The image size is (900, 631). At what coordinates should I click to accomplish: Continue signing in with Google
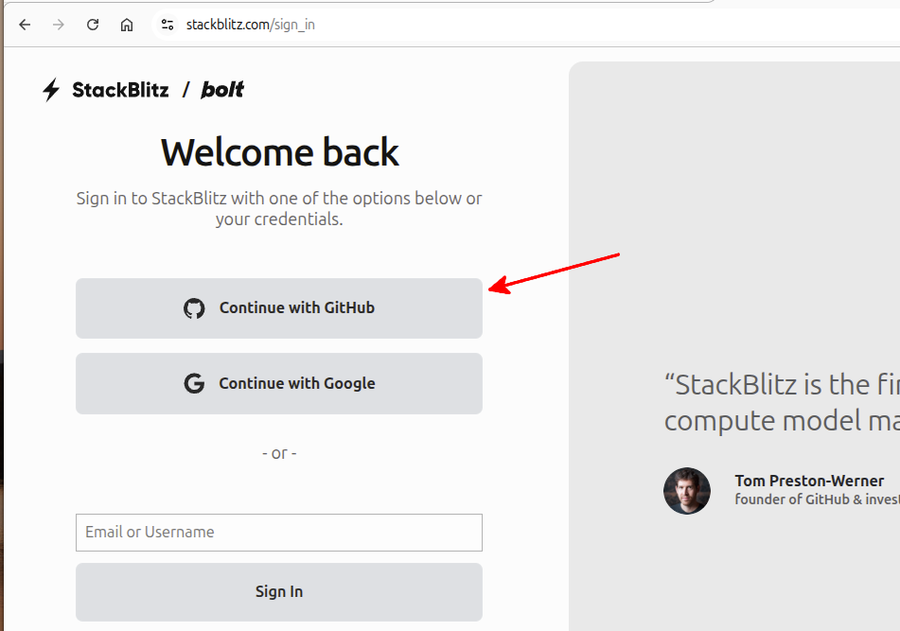[x=279, y=383]
